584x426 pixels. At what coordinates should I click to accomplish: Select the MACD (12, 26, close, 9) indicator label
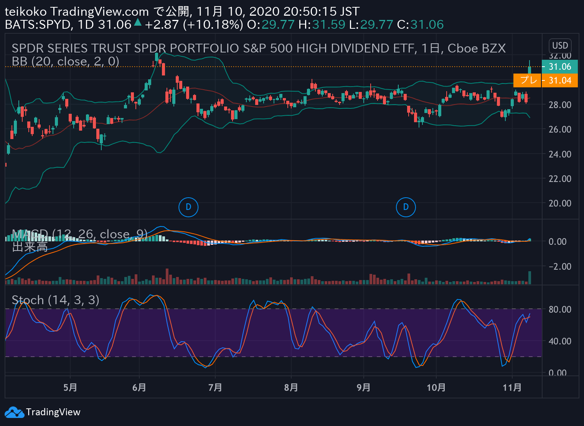pyautogui.click(x=80, y=234)
